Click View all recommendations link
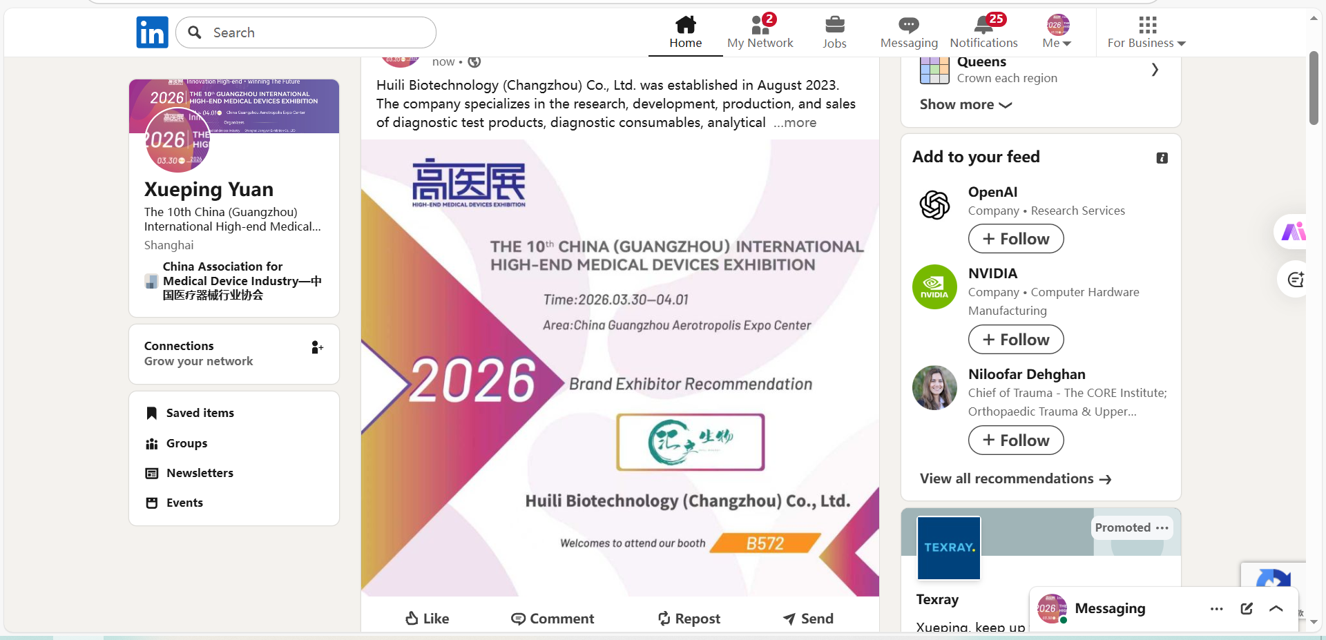 coord(1015,479)
